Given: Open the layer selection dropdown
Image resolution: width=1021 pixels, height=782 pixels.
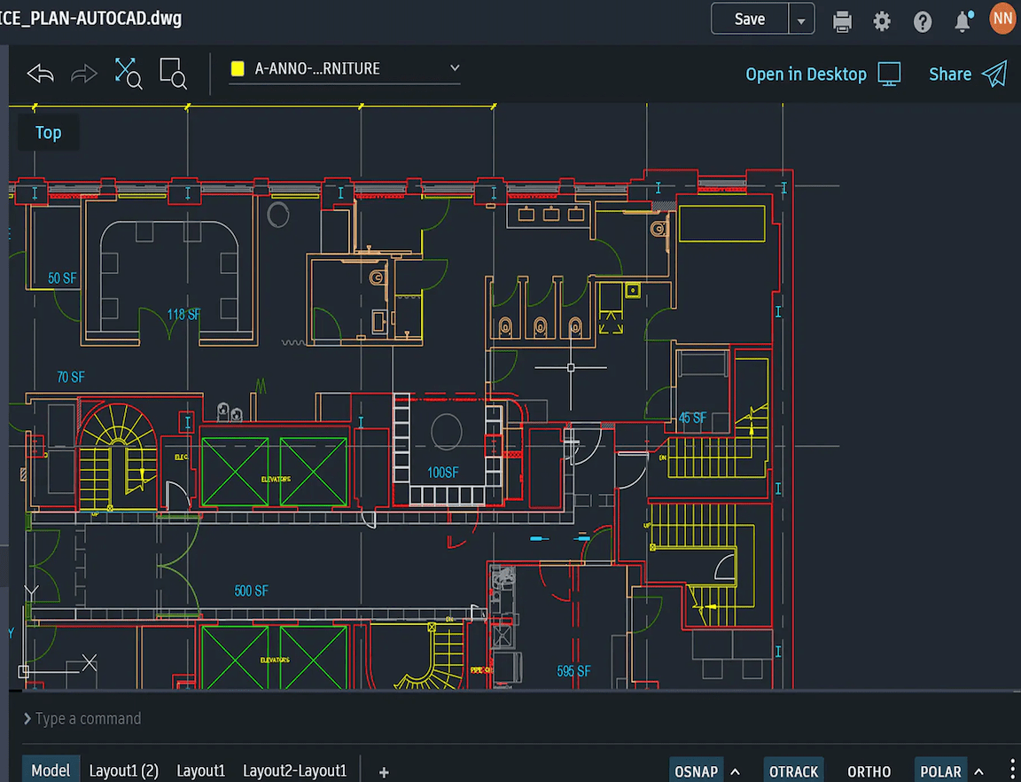Looking at the screenshot, I should point(454,67).
